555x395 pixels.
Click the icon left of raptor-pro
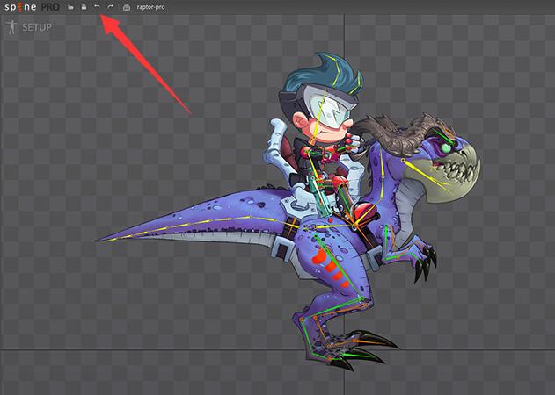tap(127, 7)
